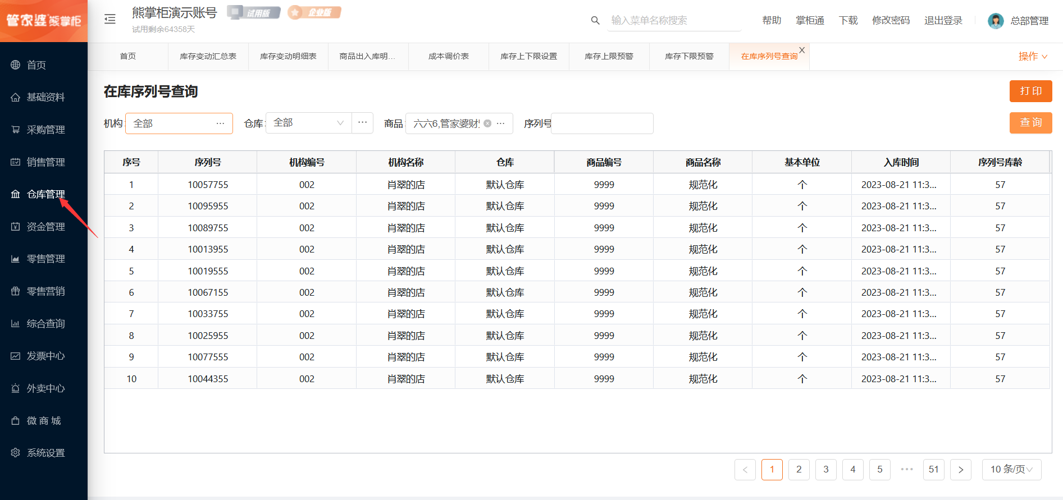This screenshot has width=1063, height=500.
Task: Click the 资金管理 sidebar icon
Action: point(16,227)
